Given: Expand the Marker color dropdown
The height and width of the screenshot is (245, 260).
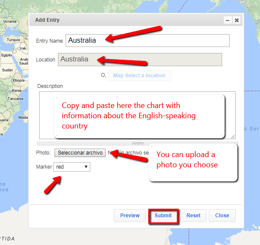Looking at the screenshot, I should click(72, 167).
